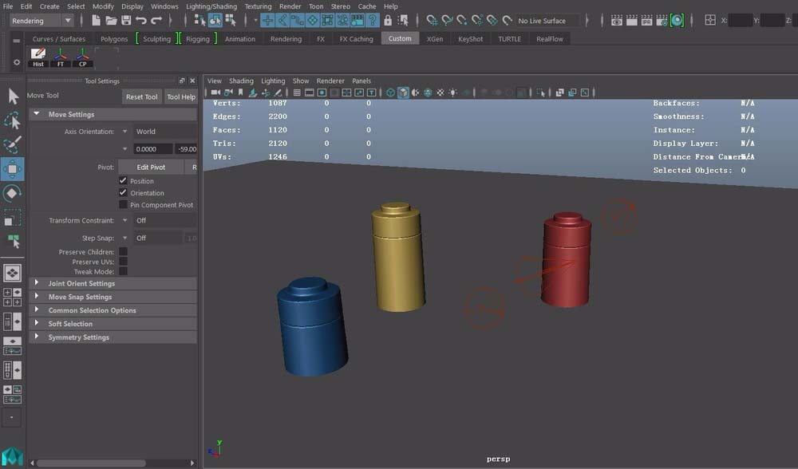The height and width of the screenshot is (469, 798).
Task: Uncheck the Position pivot checkbox
Action: point(123,181)
